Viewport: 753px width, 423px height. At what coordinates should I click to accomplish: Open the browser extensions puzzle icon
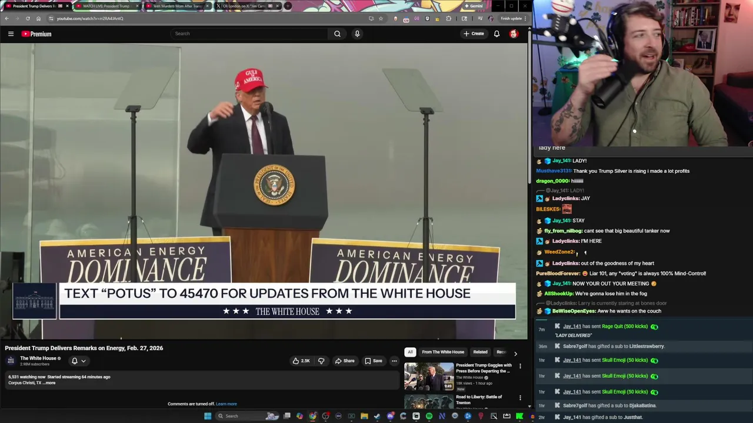[x=449, y=18]
